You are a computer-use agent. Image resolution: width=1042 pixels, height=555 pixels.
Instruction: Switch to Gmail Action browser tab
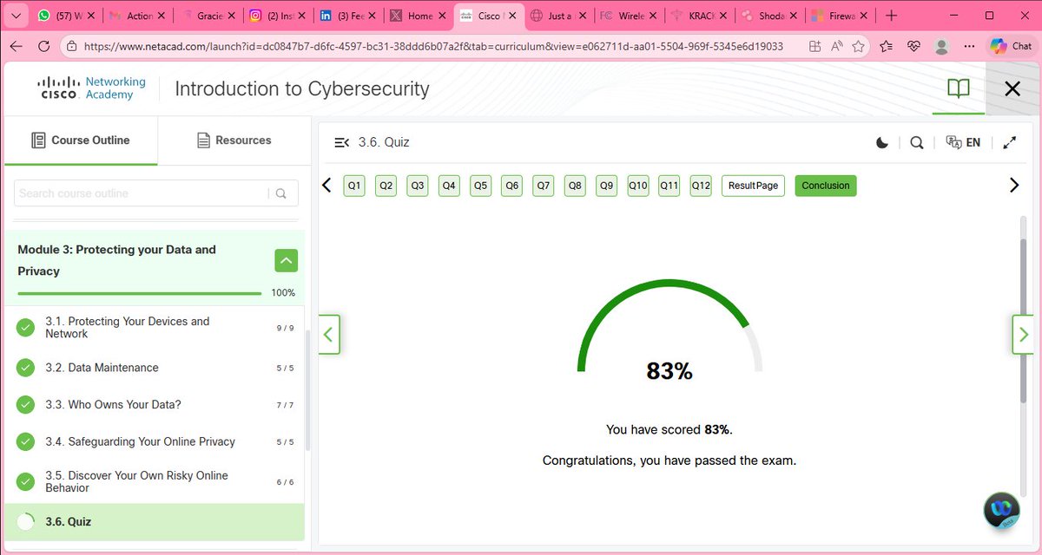pyautogui.click(x=137, y=16)
